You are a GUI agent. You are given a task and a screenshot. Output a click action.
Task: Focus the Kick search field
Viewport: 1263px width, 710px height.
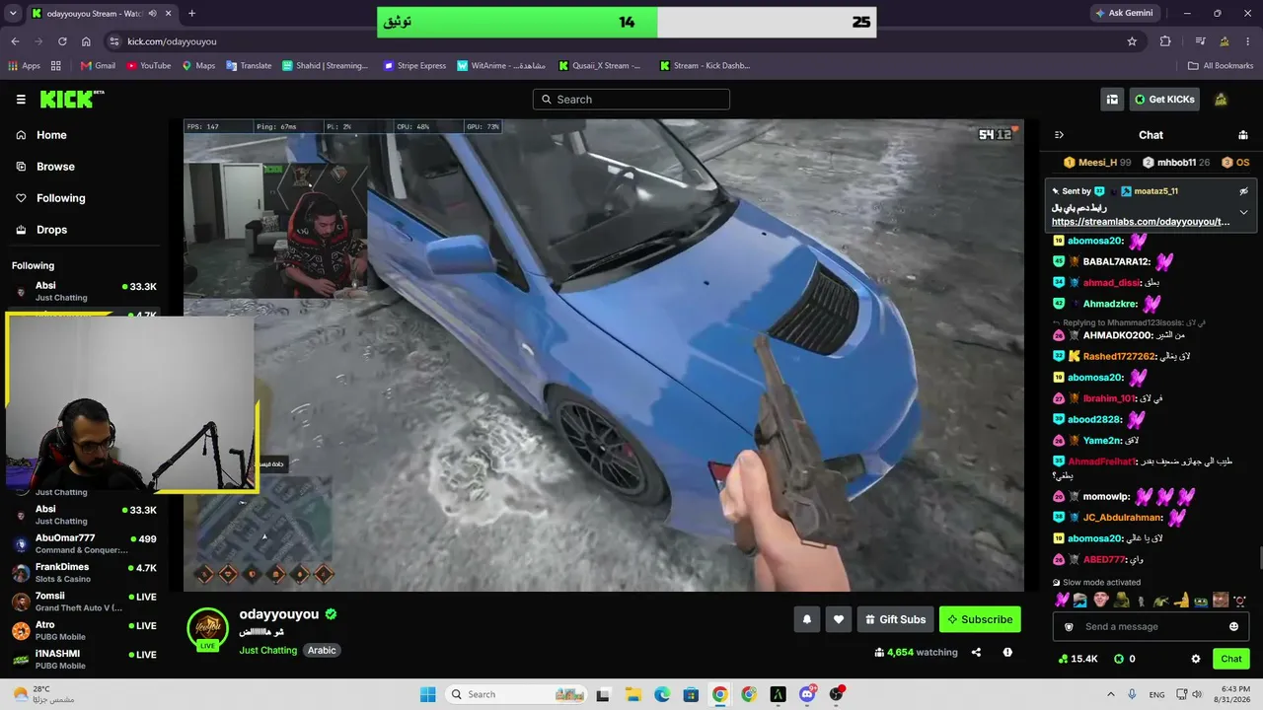(x=631, y=100)
